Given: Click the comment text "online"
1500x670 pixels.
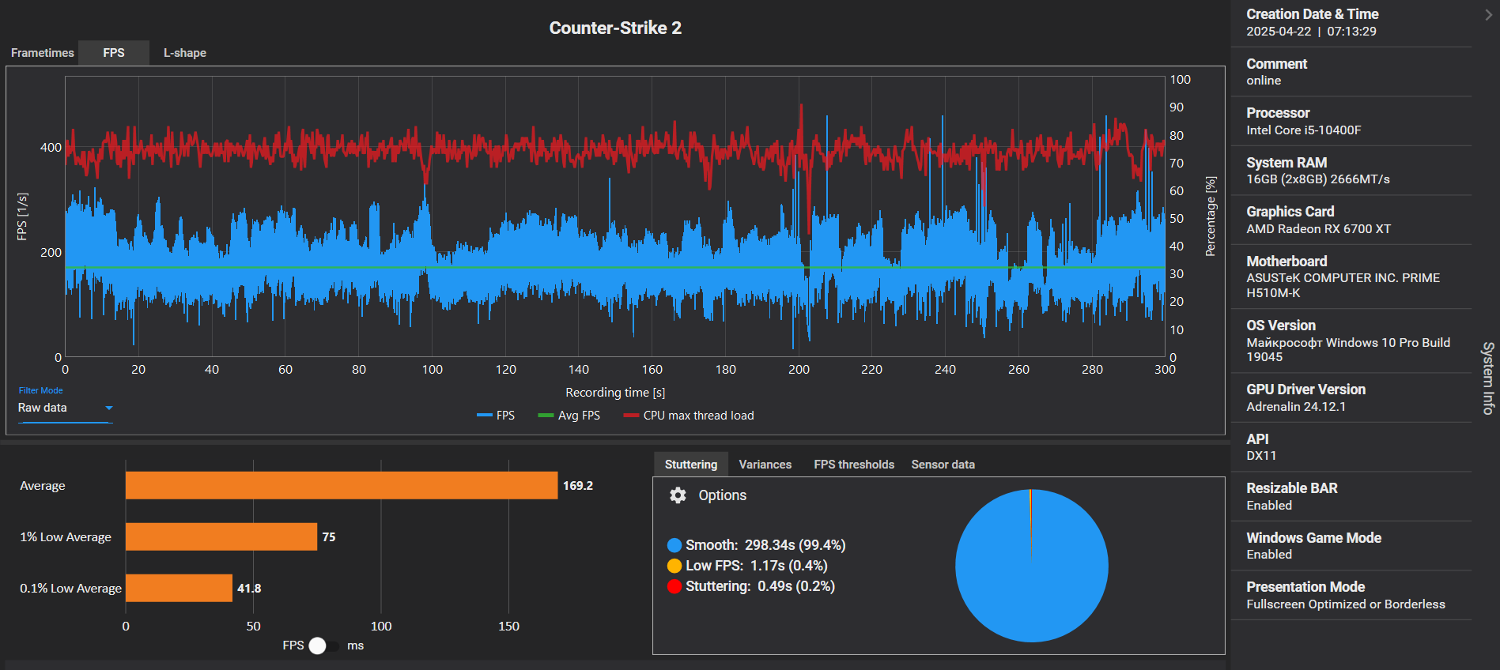Looking at the screenshot, I should [x=1264, y=81].
